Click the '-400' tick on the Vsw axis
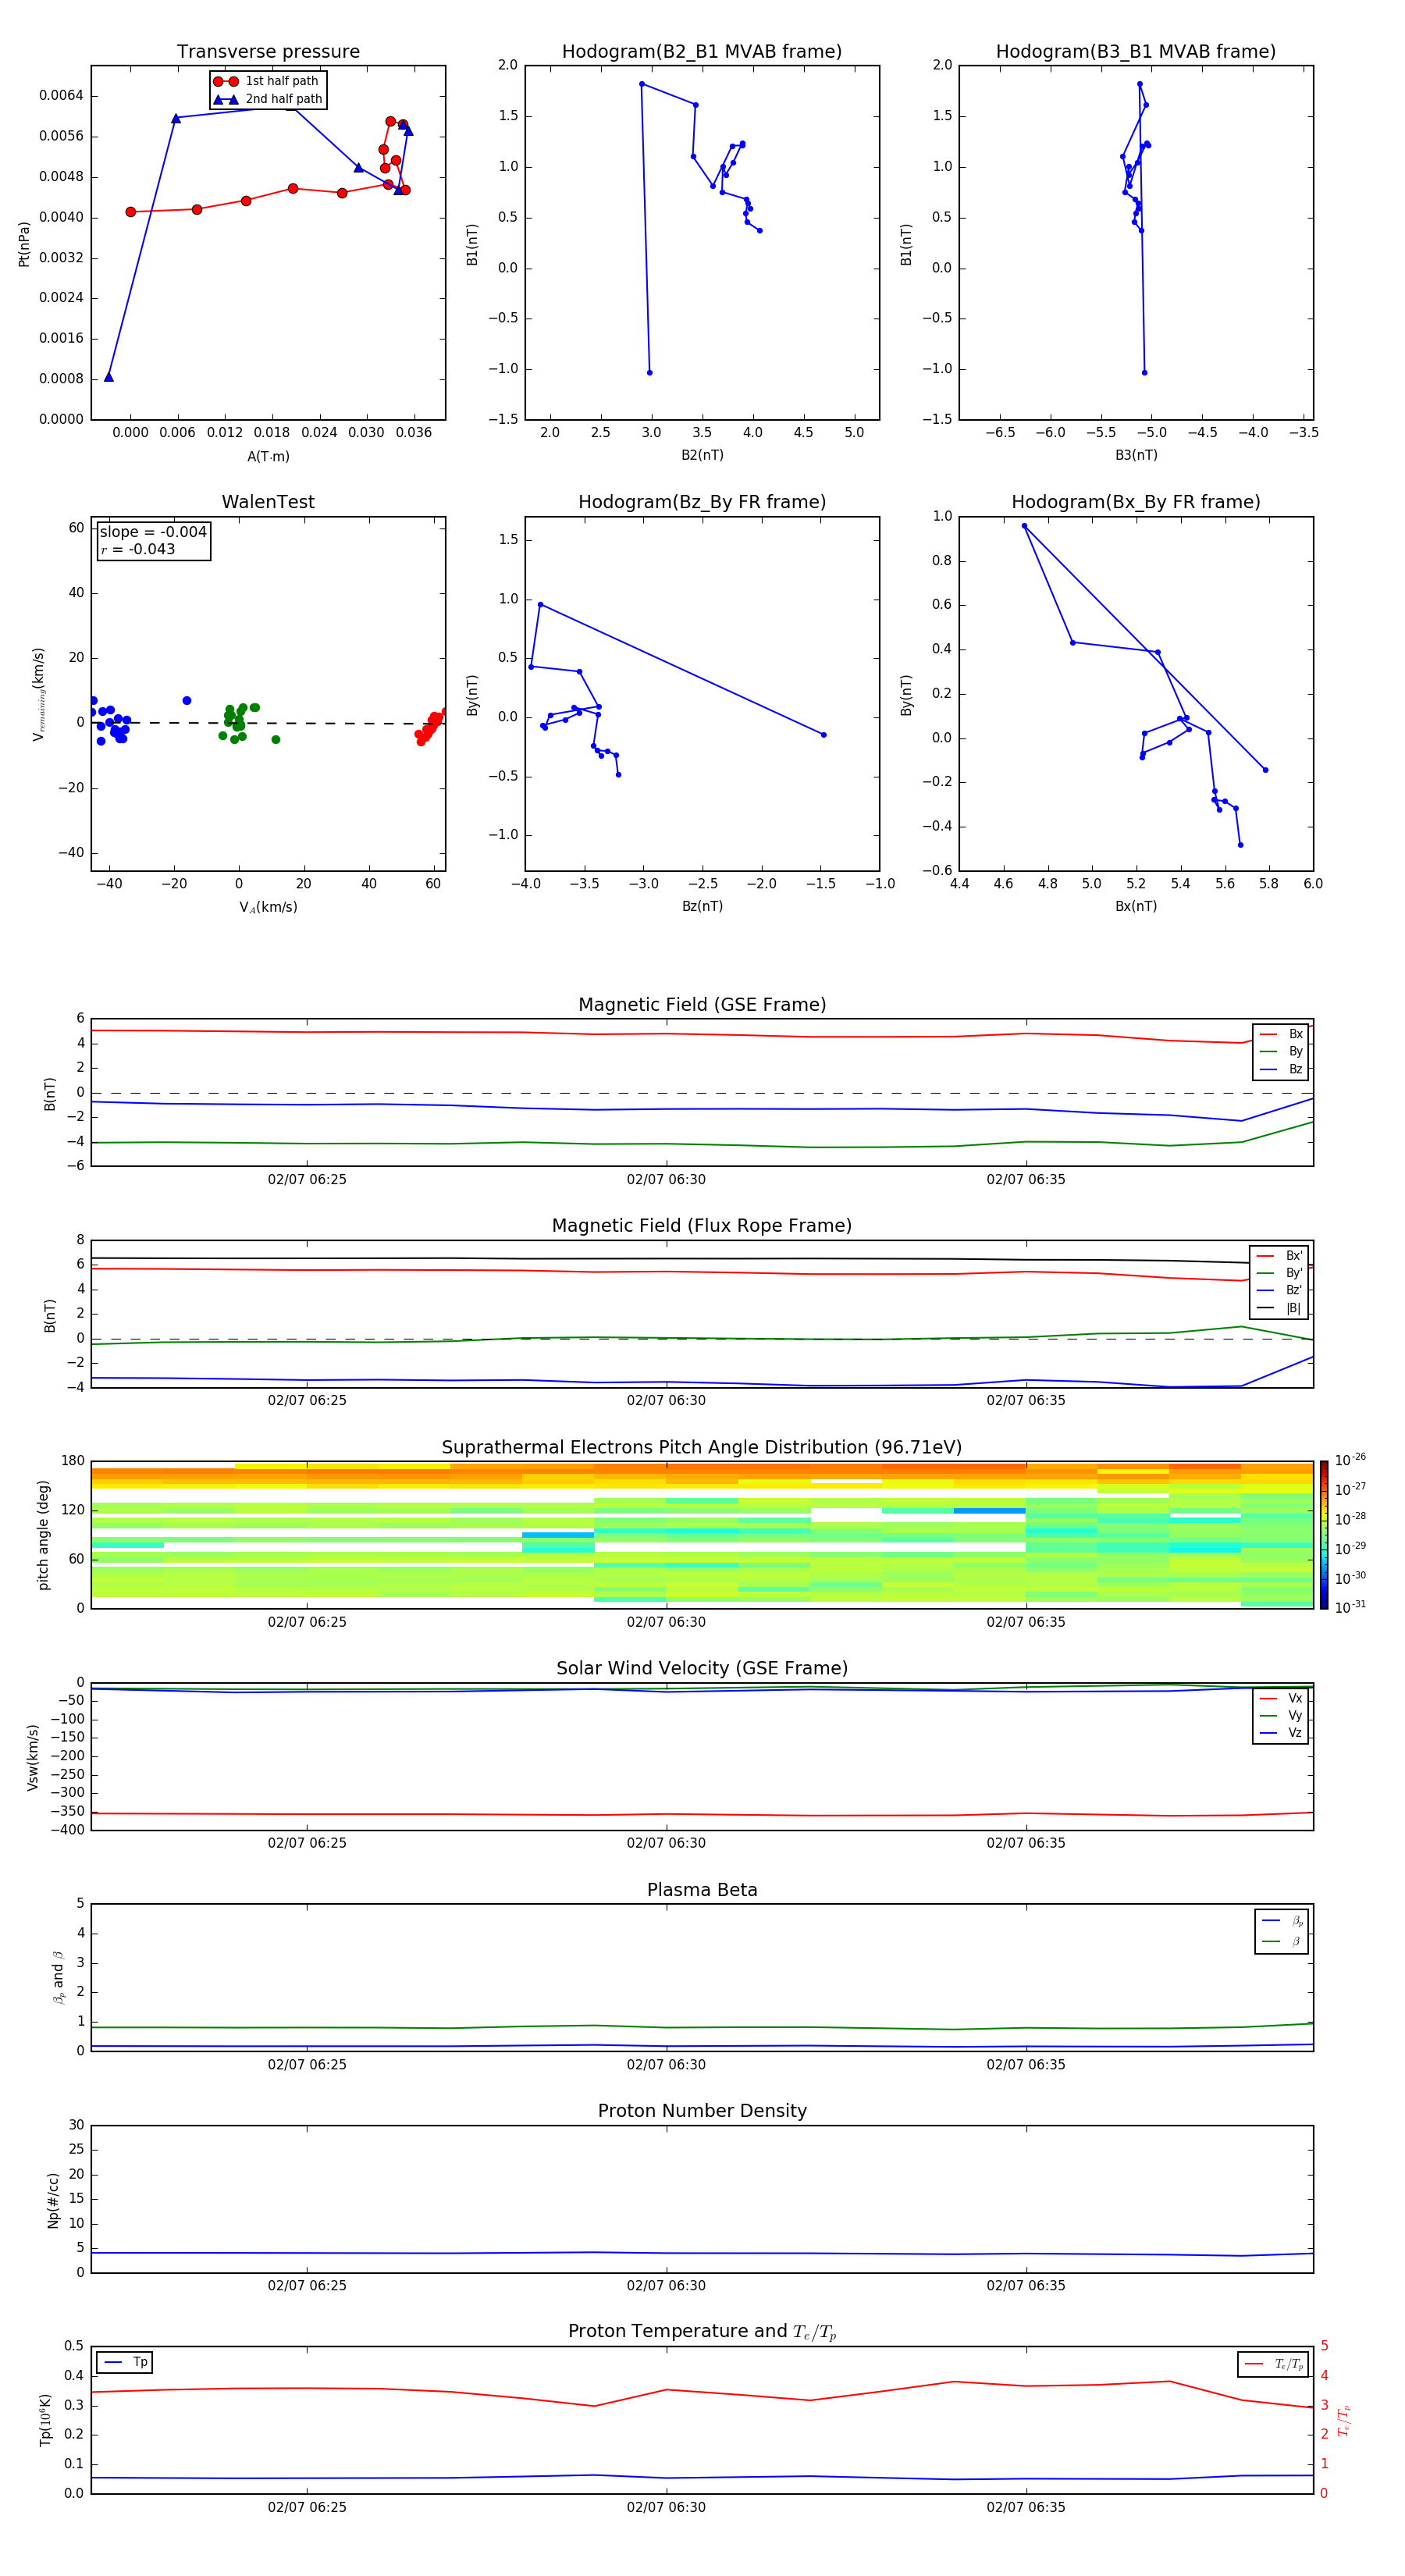This screenshot has width=1405, height=2576. (x=68, y=1830)
